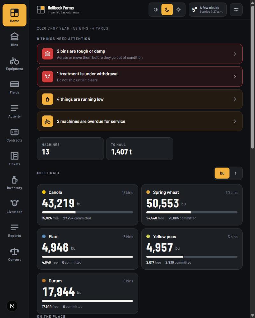The image size is (255, 318).
Task: Open the Canola storage card
Action: coord(87,205)
